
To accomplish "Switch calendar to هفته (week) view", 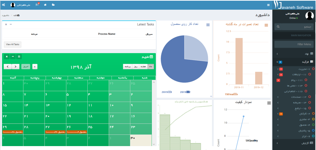I will (x=144, y=66).
